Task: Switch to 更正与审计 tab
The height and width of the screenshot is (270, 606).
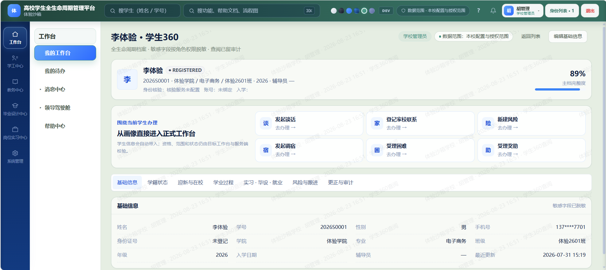Action: 340,183
